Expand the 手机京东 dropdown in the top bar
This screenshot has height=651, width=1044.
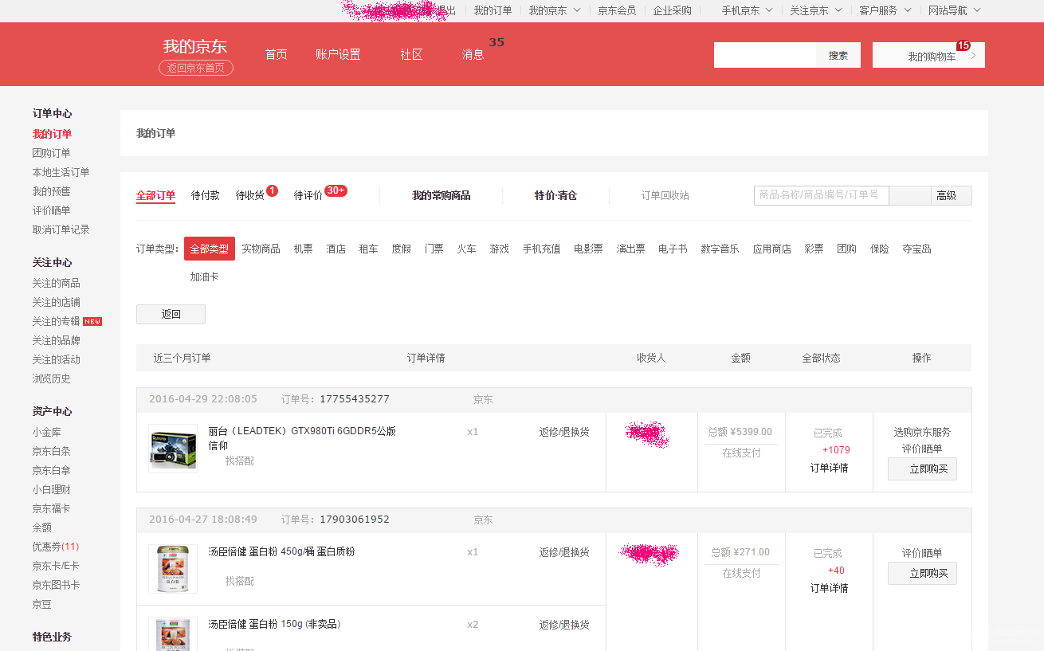pyautogui.click(x=747, y=10)
